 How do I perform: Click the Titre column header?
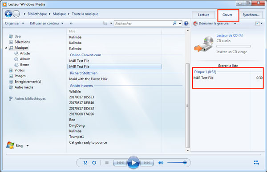(114, 31)
